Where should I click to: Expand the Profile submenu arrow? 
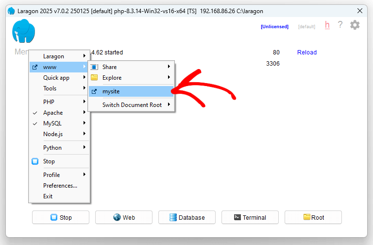84,175
